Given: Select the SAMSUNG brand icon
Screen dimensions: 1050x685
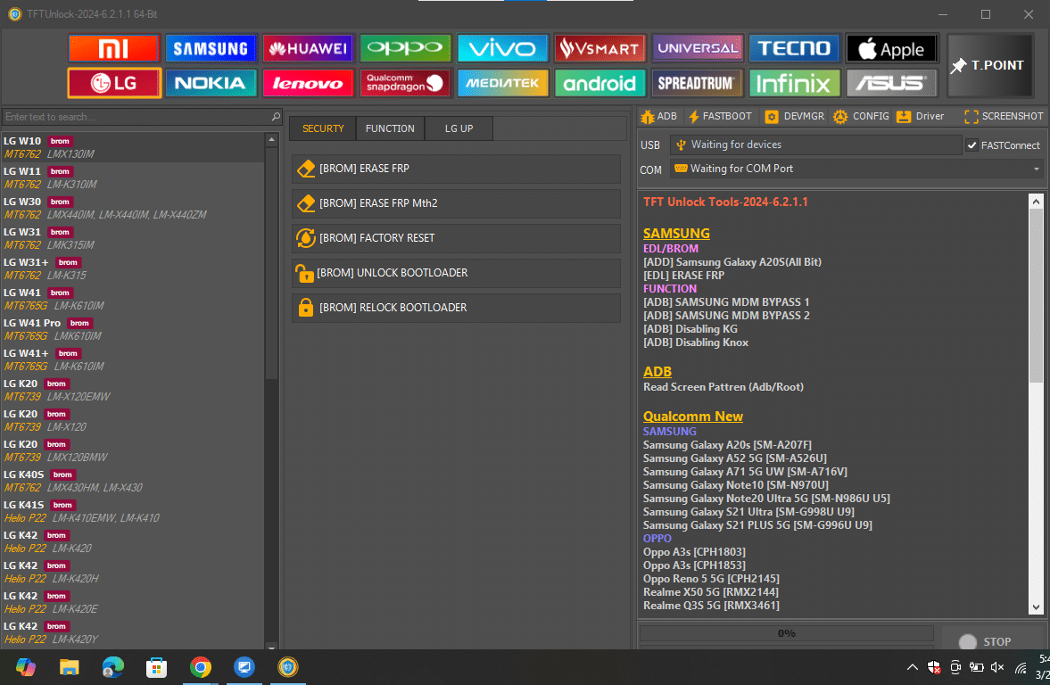Looking at the screenshot, I should (211, 47).
